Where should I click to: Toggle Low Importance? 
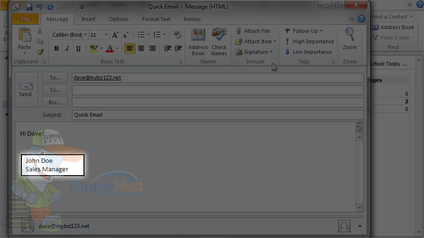(308, 52)
